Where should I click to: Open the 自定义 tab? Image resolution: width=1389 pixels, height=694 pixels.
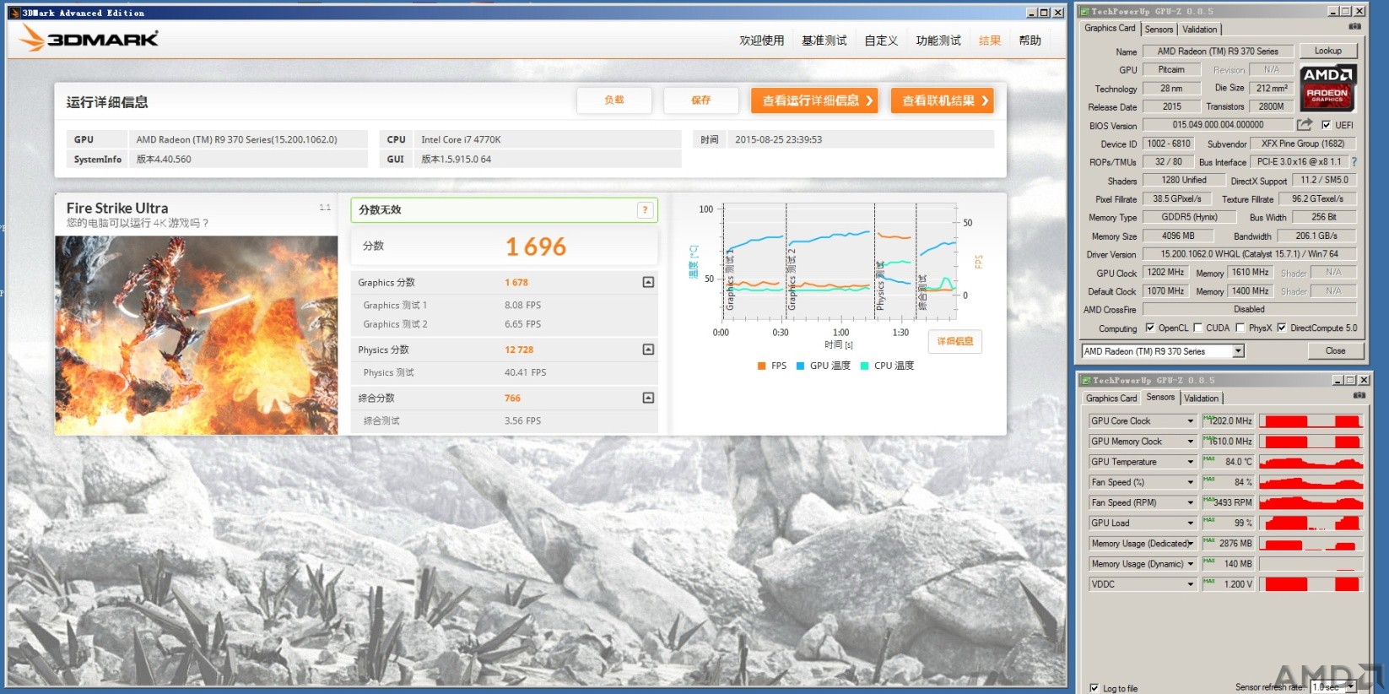coord(881,41)
